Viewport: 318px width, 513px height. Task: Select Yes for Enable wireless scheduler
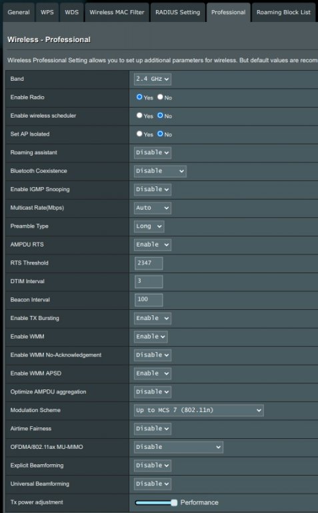tap(139, 115)
